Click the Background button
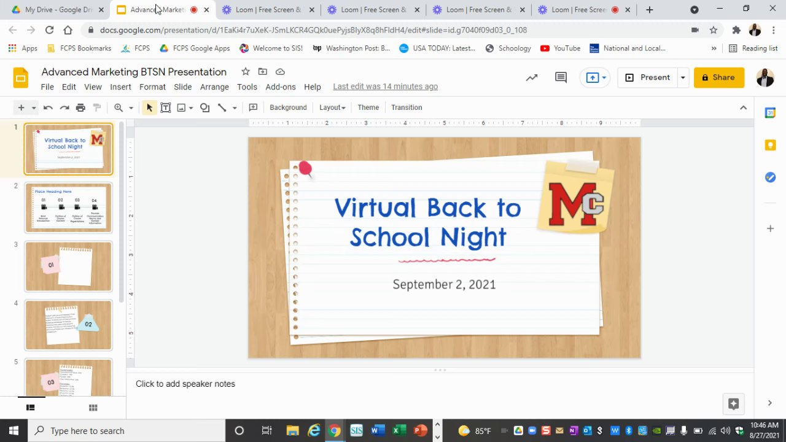The width and height of the screenshot is (786, 442). click(288, 107)
